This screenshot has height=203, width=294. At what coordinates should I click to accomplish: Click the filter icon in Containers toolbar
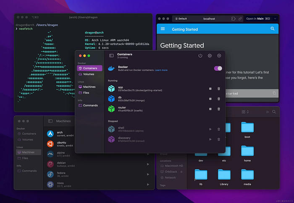(x=219, y=56)
